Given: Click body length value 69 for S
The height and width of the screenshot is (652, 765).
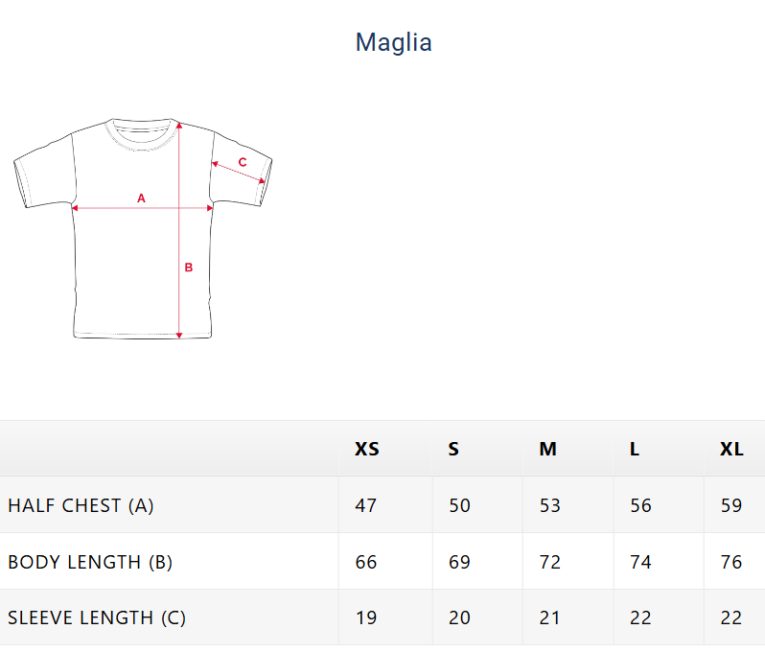Looking at the screenshot, I should click(x=460, y=562).
